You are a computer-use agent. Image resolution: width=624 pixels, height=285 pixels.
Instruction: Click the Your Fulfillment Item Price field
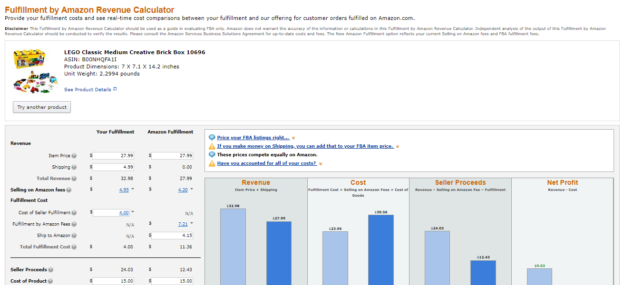[113, 155]
